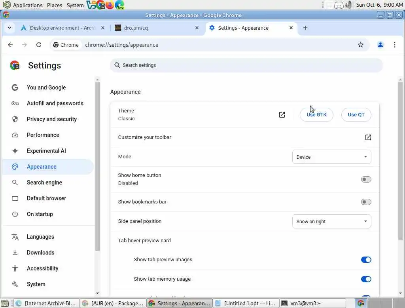The height and width of the screenshot is (308, 405).
Task: Launch Edge Dev from the top panel
Action: click(x=119, y=5)
